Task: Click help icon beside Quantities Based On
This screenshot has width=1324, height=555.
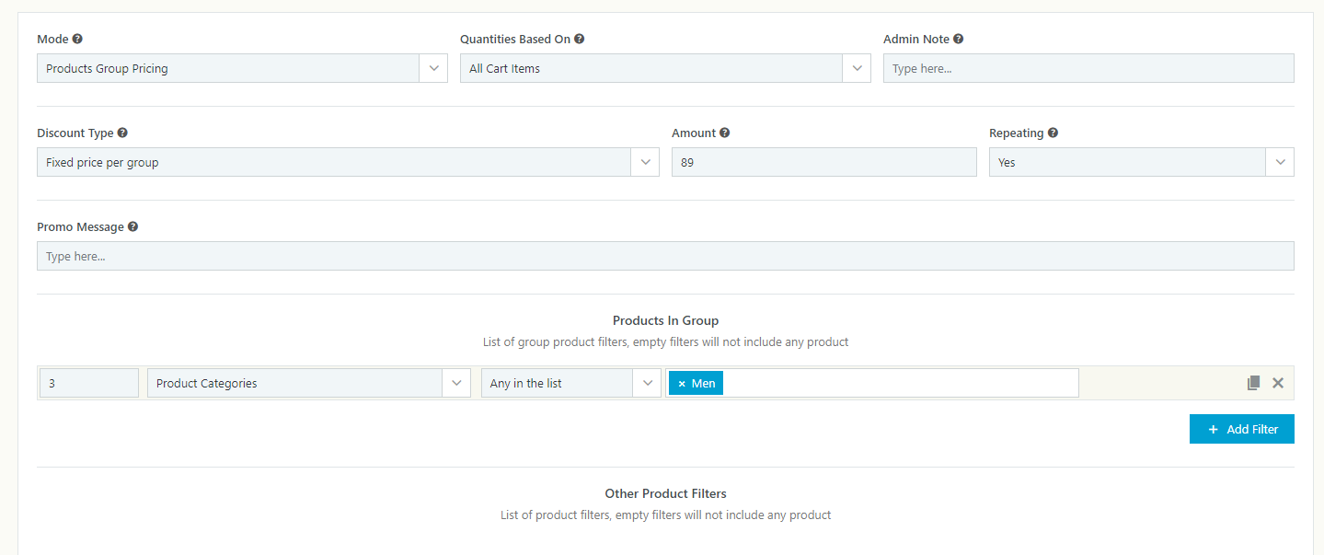Action: 580,40
